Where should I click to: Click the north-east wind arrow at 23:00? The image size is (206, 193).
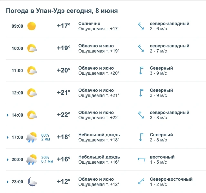[141, 181]
